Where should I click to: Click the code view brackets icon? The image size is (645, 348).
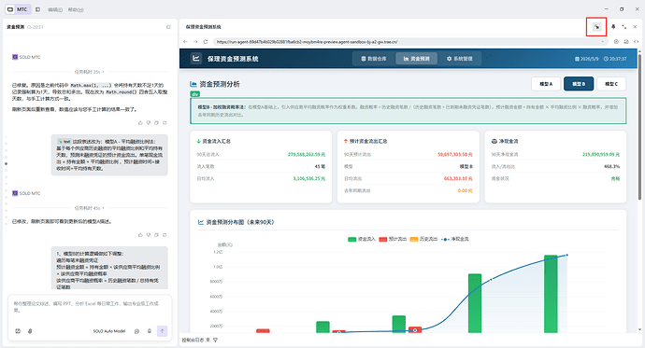pos(636,41)
